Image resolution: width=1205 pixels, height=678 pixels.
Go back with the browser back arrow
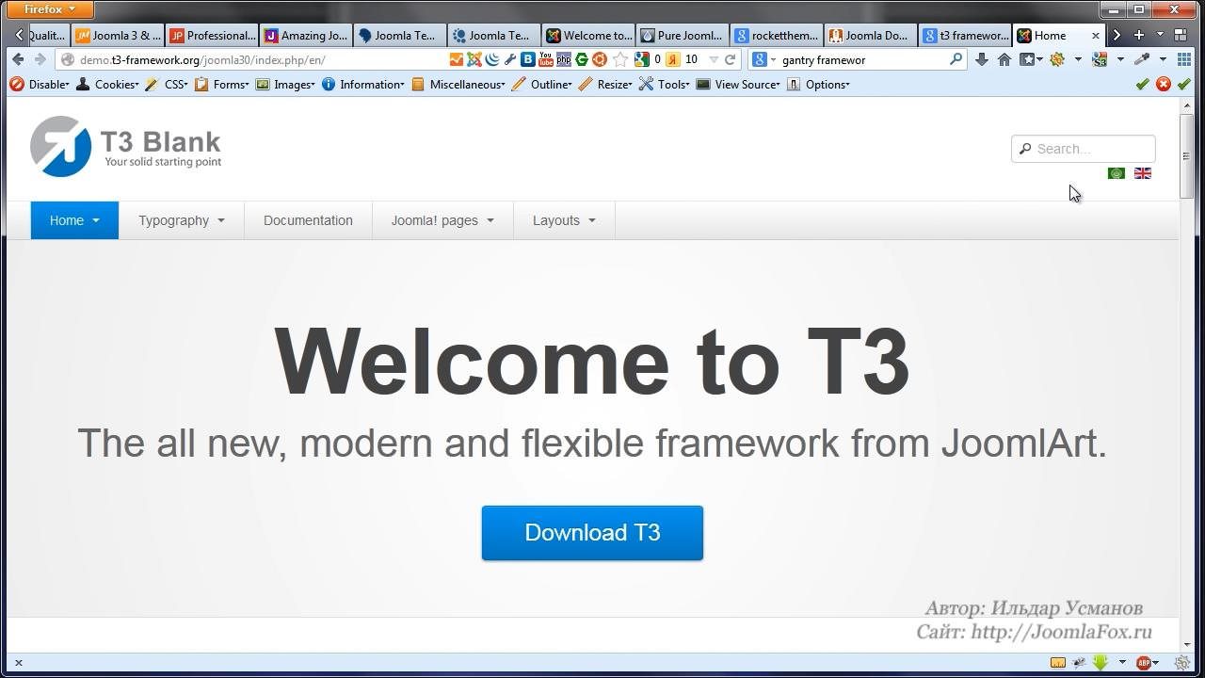coord(18,59)
